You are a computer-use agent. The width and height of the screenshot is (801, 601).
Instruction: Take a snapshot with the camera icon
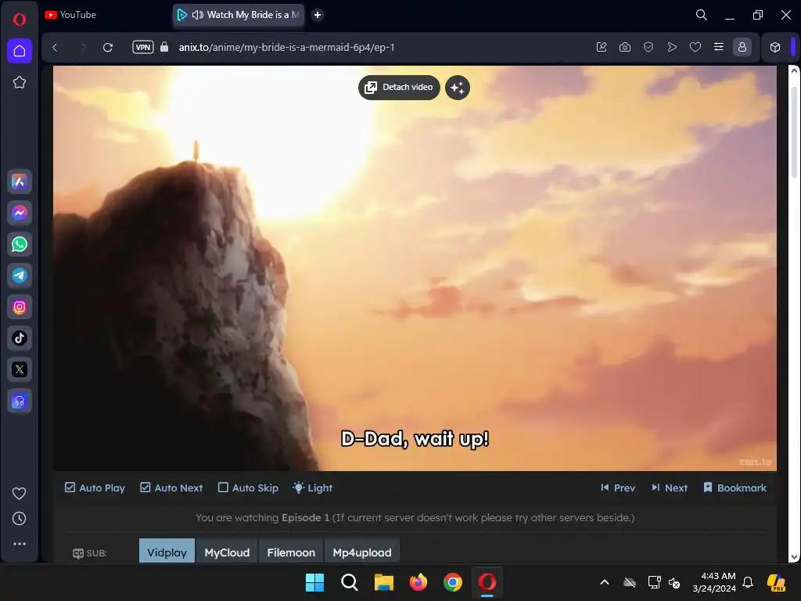pyautogui.click(x=625, y=47)
